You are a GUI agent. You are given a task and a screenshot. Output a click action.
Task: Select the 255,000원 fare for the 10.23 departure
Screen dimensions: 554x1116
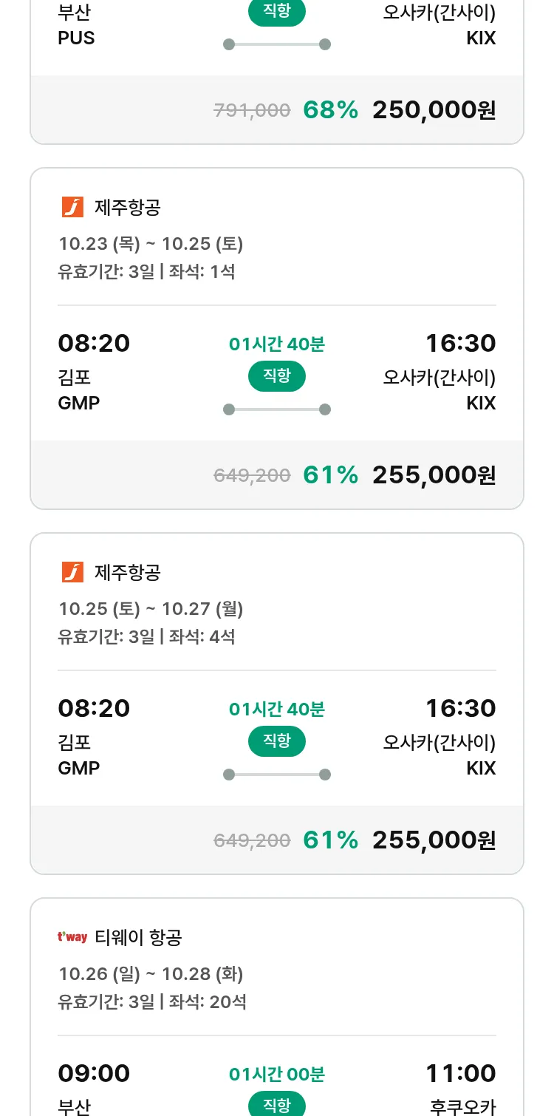tap(434, 475)
